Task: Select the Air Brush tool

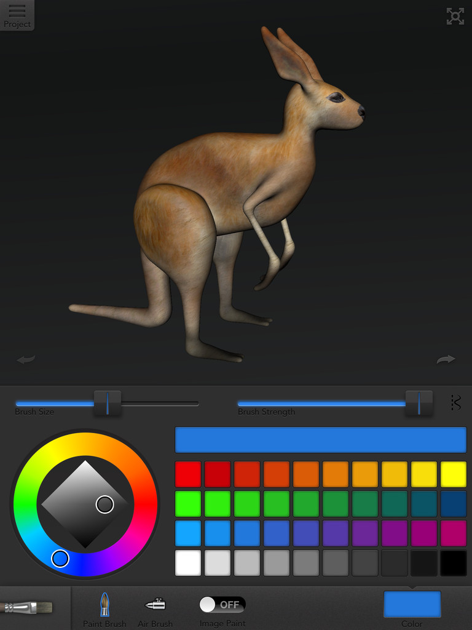Action: click(155, 612)
